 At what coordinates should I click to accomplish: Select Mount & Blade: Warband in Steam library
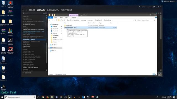coord(29,25)
